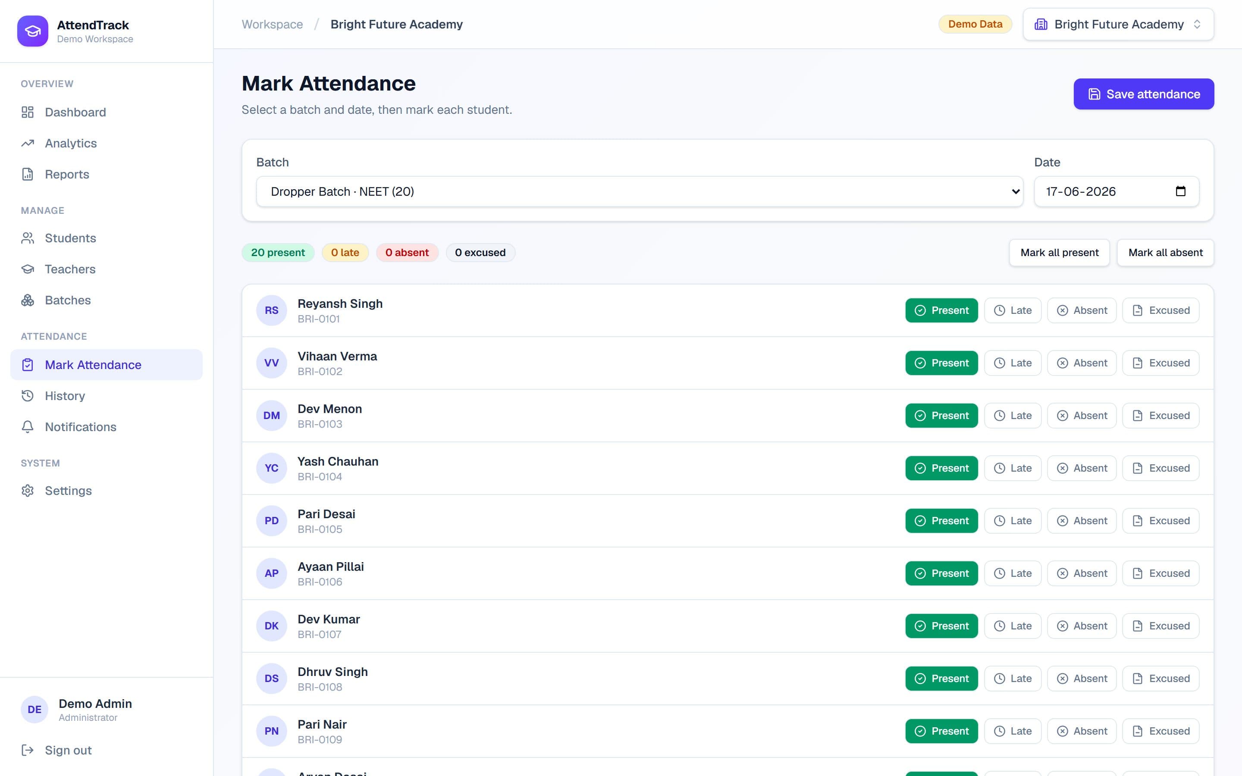The image size is (1242, 776).
Task: Navigate to Students management
Action: point(106,238)
